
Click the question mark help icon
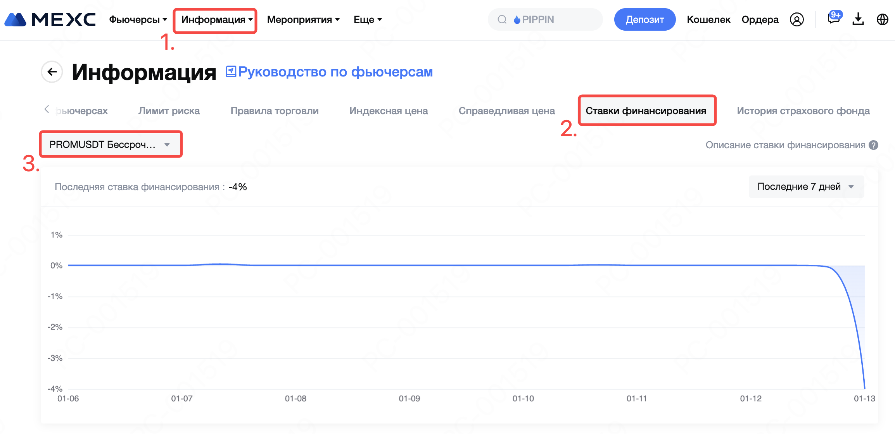click(x=874, y=145)
